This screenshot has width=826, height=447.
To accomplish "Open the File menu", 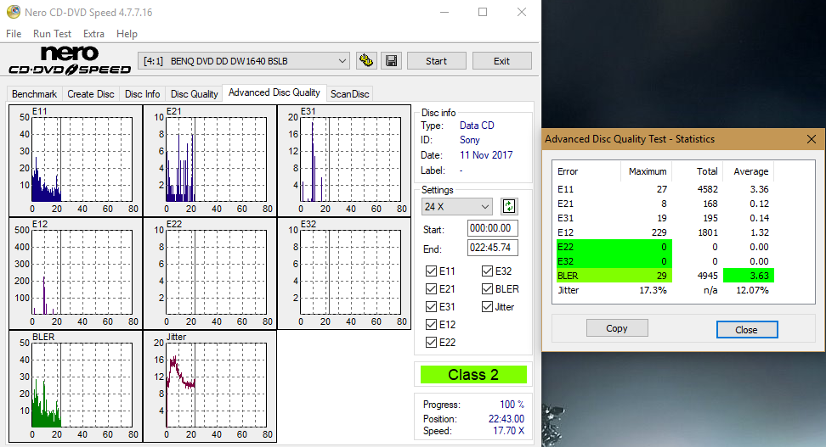I will pos(14,34).
